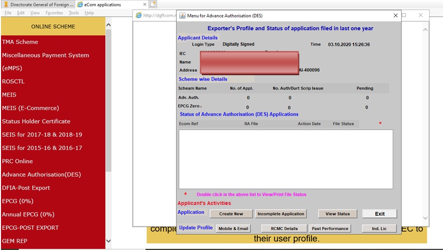Open Past Performance details
Image resolution: width=443 pixels, height=250 pixels.
pos(330,229)
